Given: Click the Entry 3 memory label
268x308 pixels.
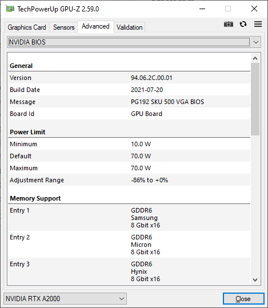Looking at the screenshot, I should coord(19,264).
